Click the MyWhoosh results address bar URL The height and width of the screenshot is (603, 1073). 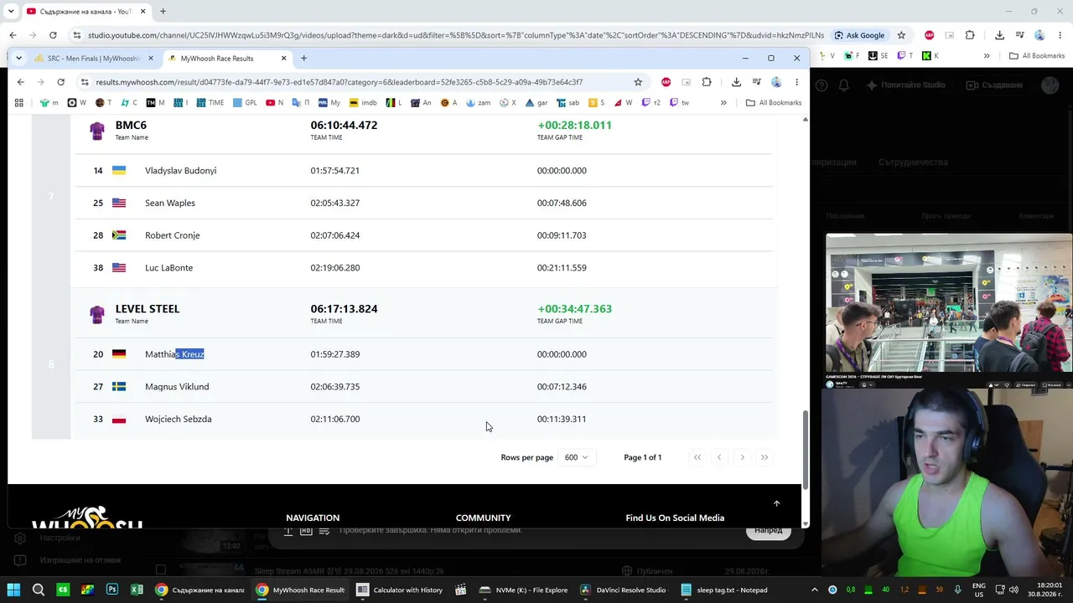click(x=339, y=82)
